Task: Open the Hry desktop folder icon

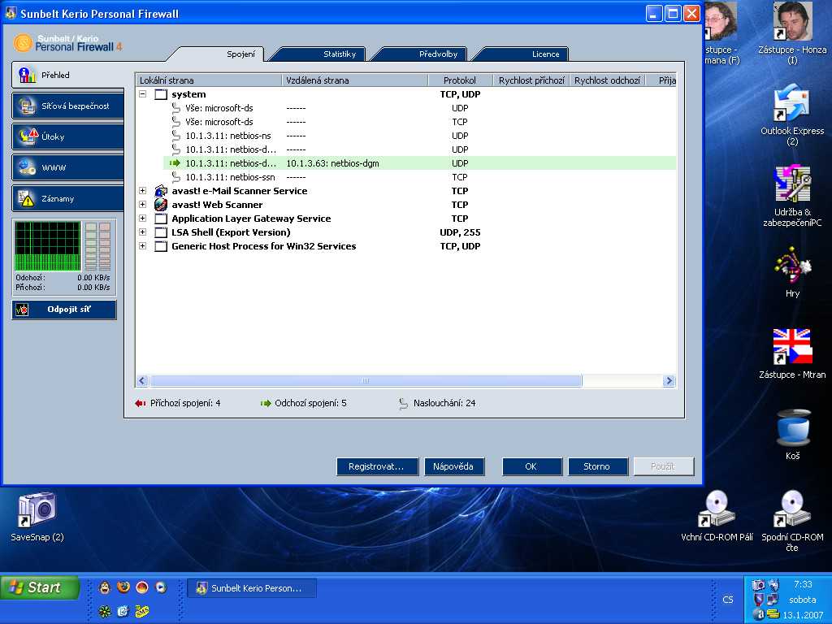Action: pos(791,268)
